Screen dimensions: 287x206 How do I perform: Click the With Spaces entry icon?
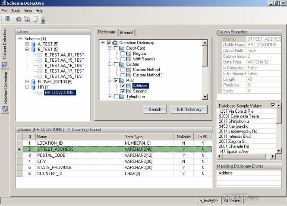129,59
